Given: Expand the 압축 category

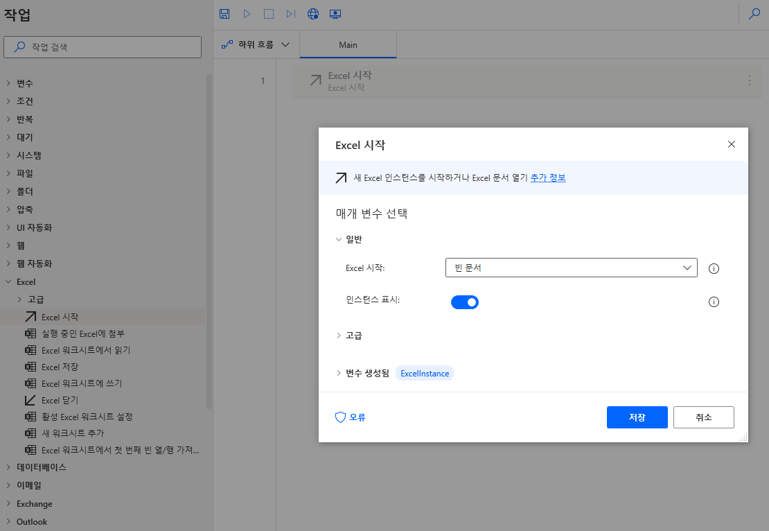Looking at the screenshot, I should click(8, 209).
